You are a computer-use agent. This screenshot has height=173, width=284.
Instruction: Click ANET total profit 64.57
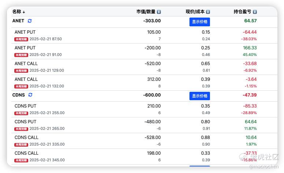(250, 21)
